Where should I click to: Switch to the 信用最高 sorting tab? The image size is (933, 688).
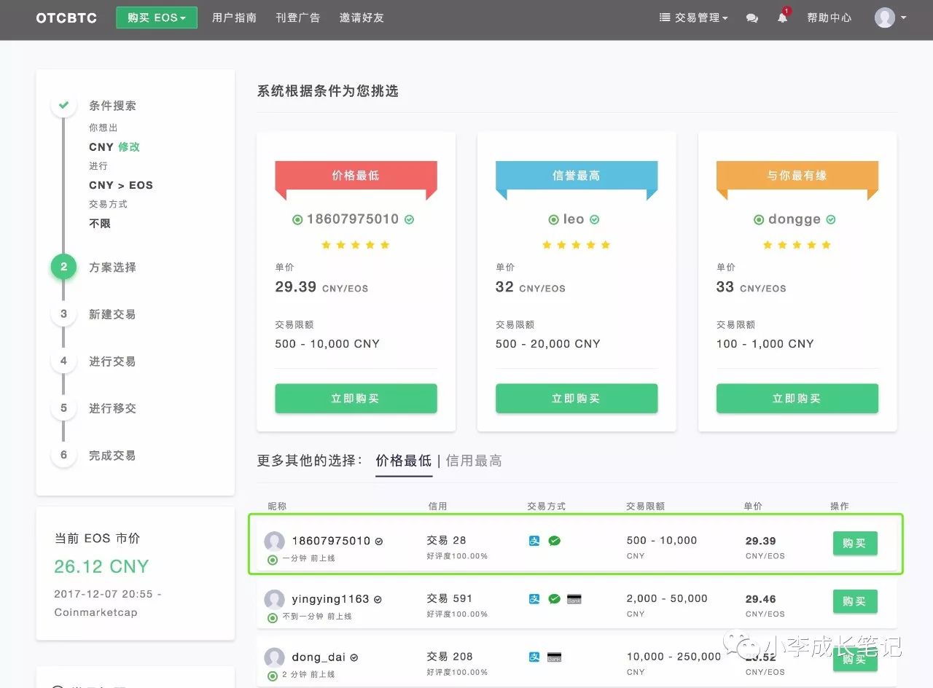[x=473, y=461]
